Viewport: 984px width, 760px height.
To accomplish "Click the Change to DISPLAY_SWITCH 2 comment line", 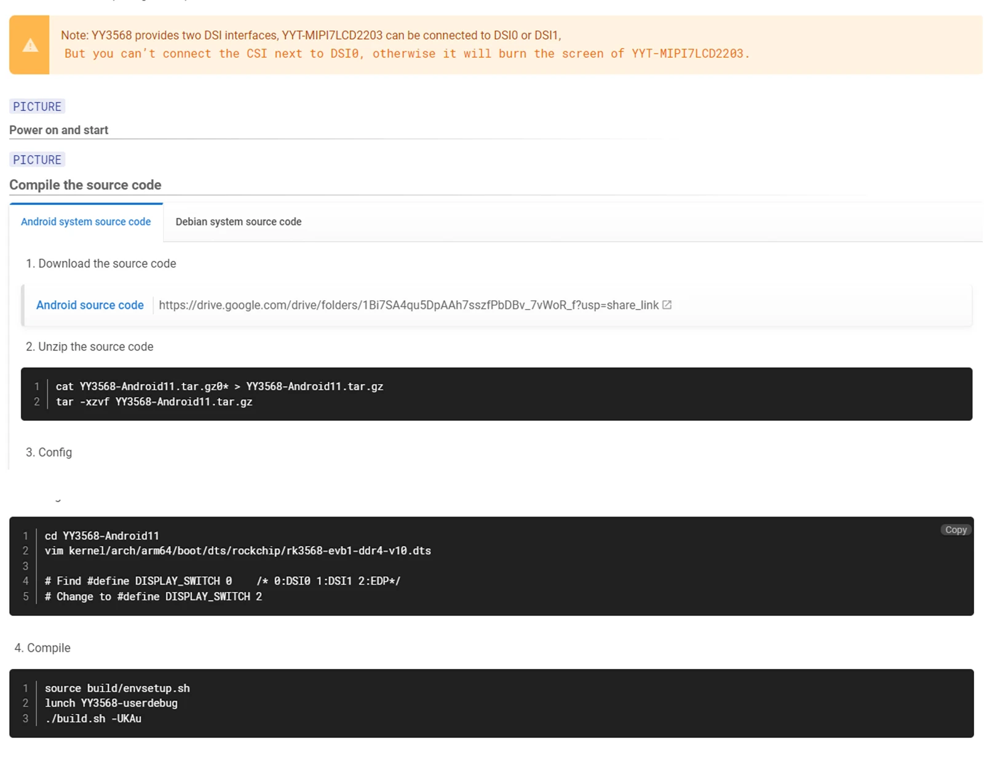I will tap(153, 596).
